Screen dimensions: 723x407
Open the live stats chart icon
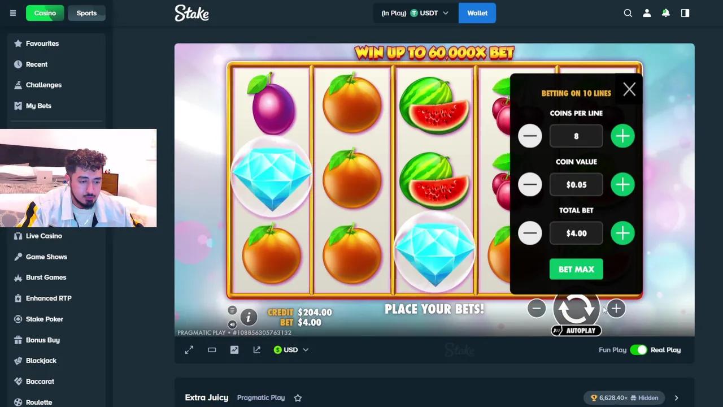point(234,350)
